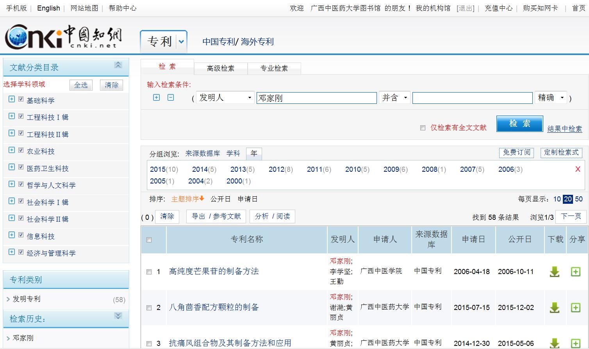Uncheck the 医药卫生科技 category checkbox
Viewport: 589px width, 349px height.
click(21, 167)
